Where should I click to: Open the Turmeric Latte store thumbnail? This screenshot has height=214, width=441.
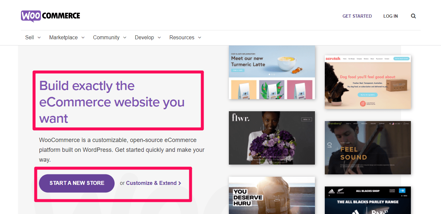(x=272, y=72)
